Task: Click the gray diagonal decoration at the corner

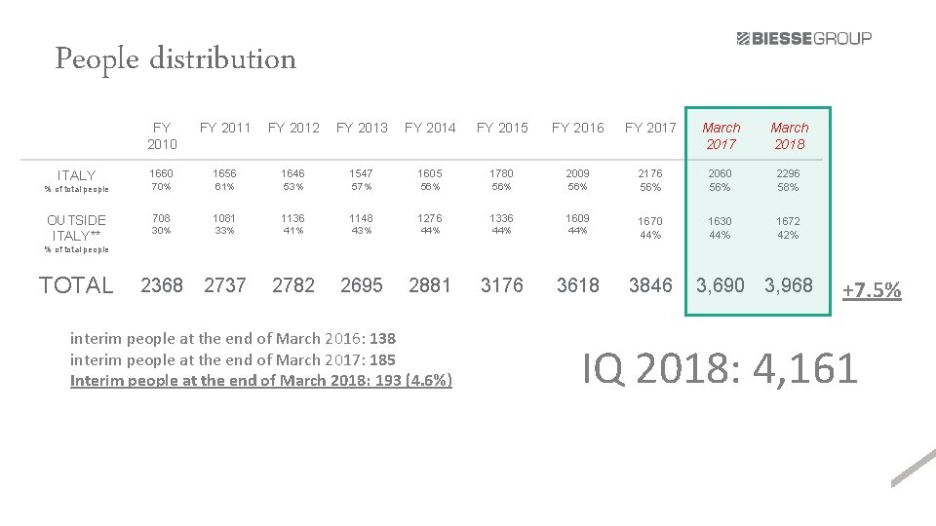Action: click(x=914, y=469)
